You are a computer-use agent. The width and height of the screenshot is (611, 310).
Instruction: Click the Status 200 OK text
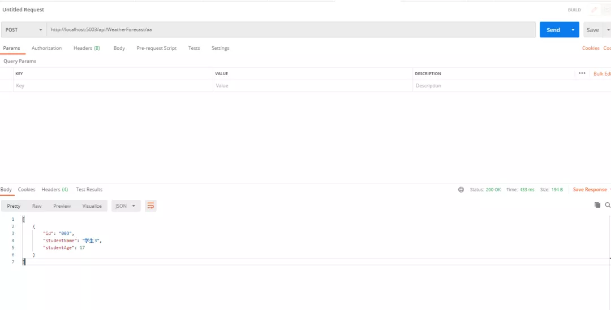coord(485,189)
